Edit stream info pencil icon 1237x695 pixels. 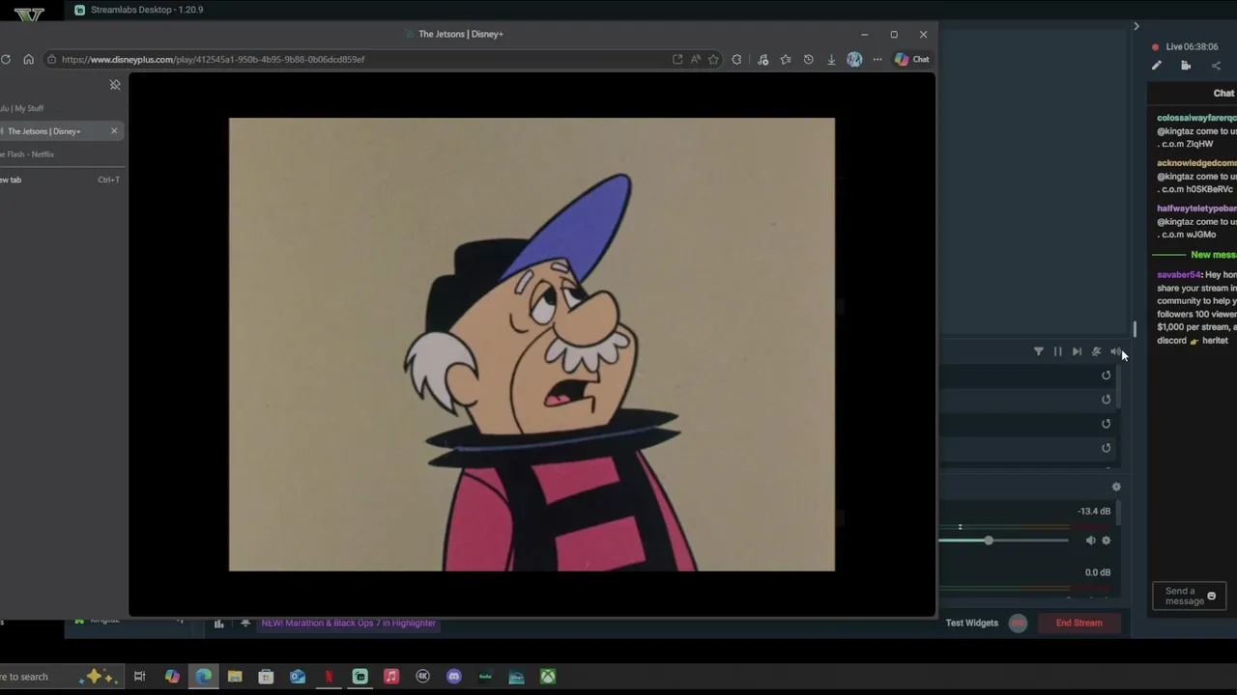point(1156,66)
